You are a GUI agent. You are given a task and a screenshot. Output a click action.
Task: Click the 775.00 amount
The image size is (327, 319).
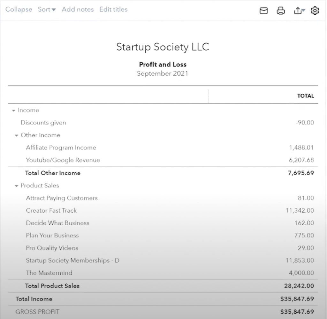point(304,236)
